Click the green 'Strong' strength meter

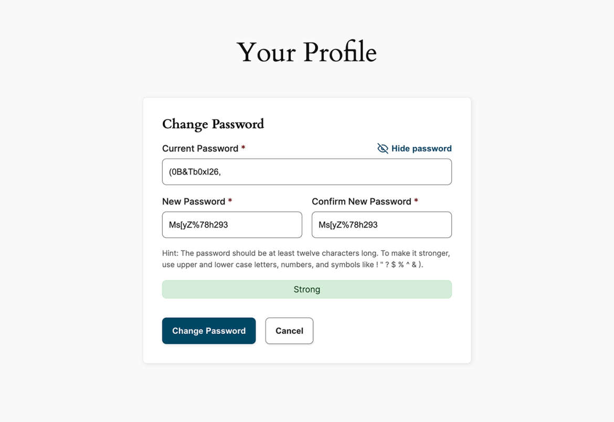(306, 289)
